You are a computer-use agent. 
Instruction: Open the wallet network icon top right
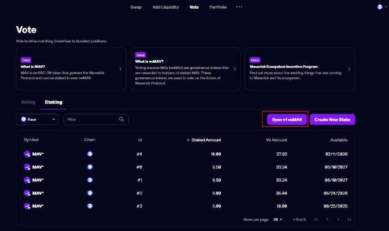pyautogui.click(x=380, y=7)
